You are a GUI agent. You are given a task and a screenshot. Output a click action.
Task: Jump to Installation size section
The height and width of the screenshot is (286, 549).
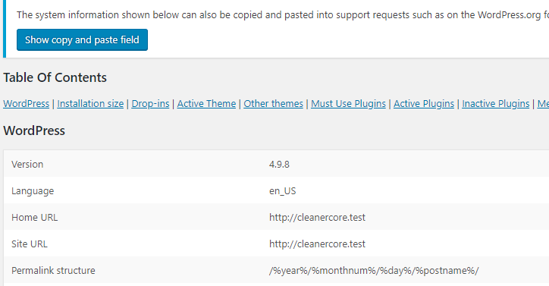tap(90, 104)
